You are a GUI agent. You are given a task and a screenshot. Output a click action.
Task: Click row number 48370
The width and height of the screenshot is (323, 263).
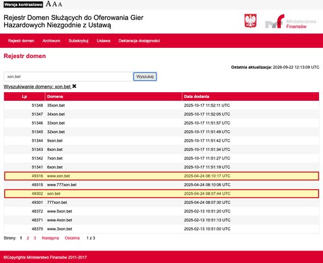tap(38, 229)
